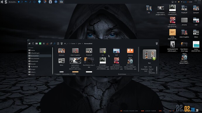The height and width of the screenshot is (113, 202).
Task: Select real-motors-project-ares image in file manager
Action: click(75, 63)
